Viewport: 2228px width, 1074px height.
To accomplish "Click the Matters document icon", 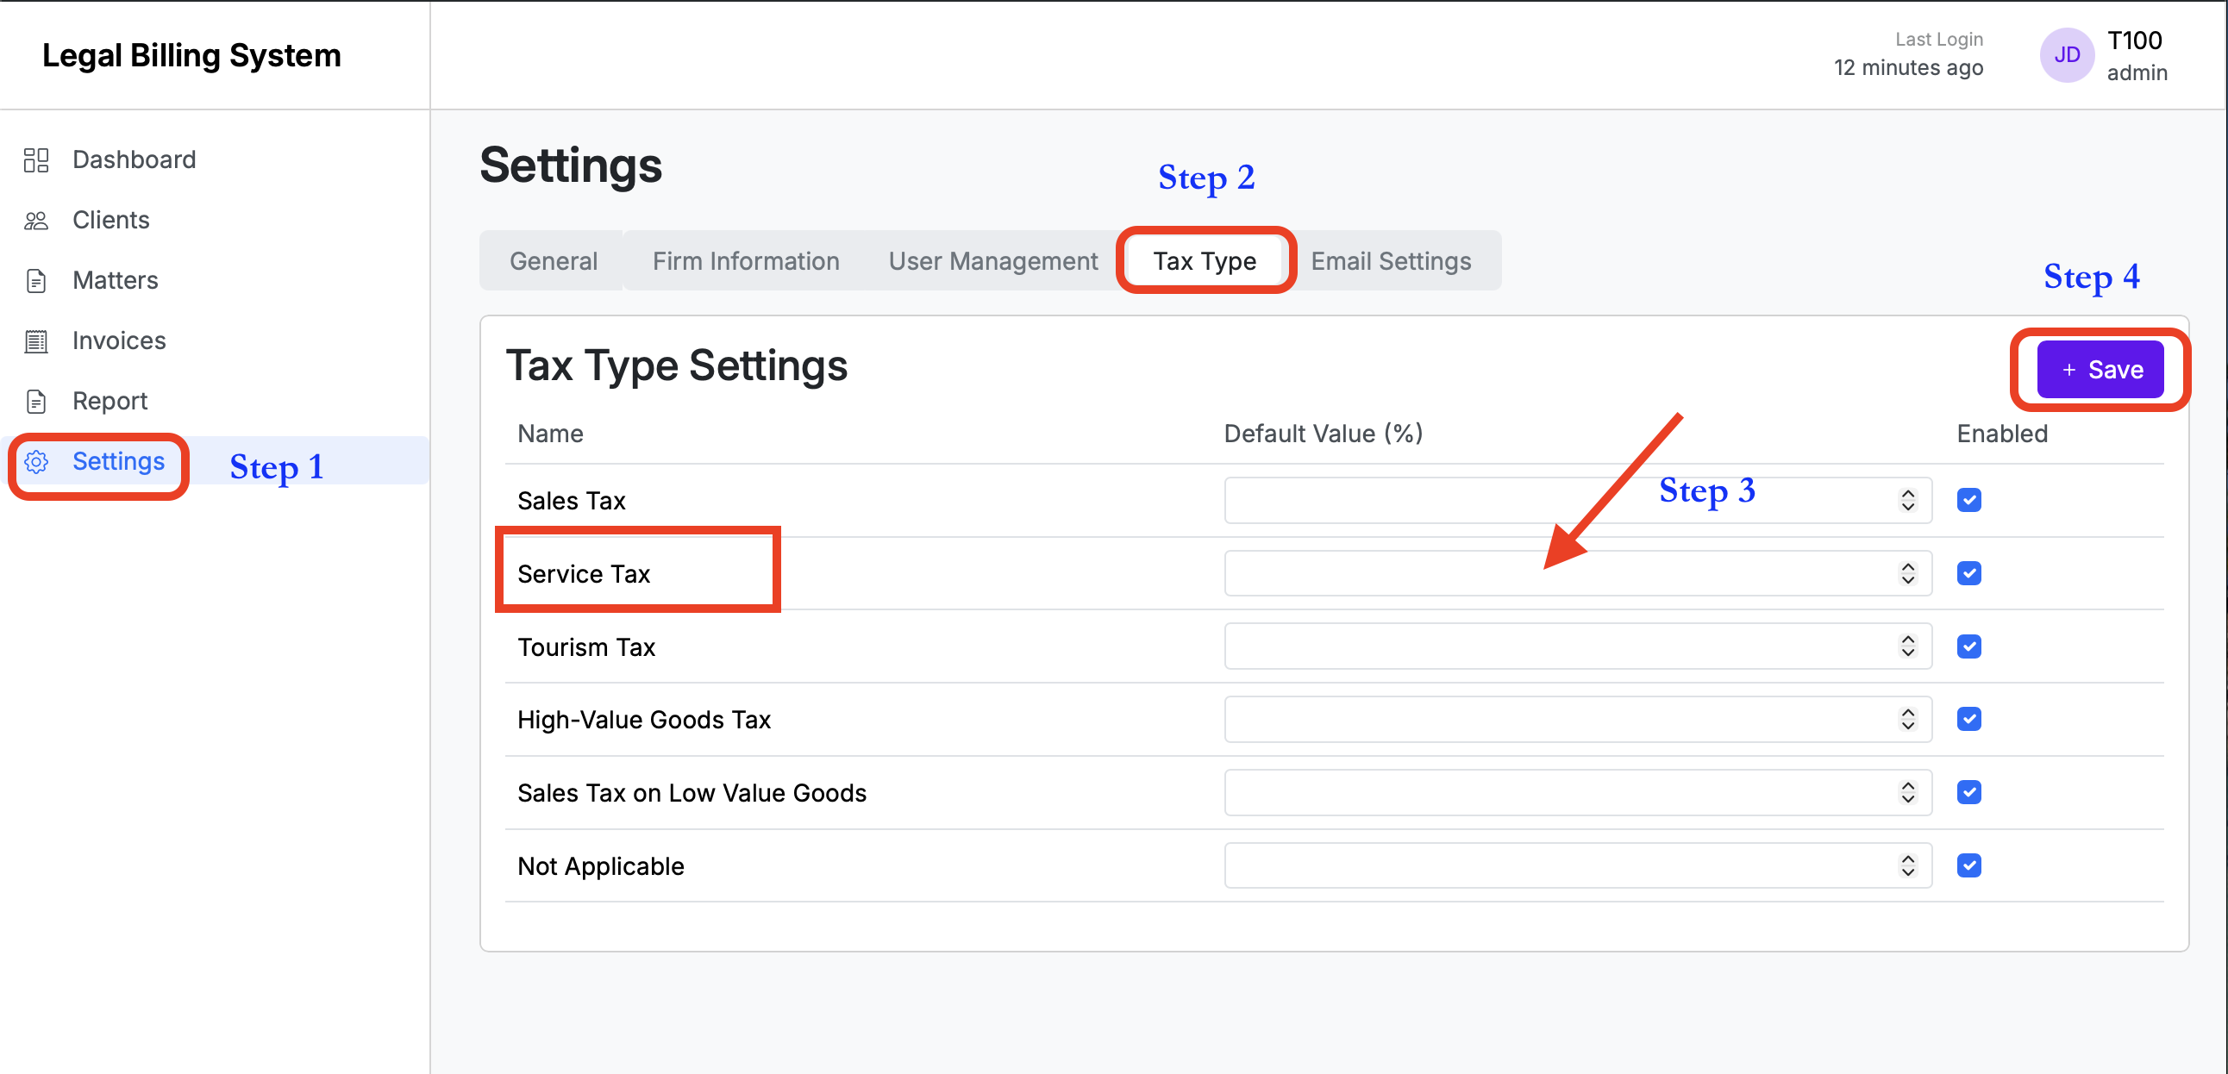I will point(35,281).
